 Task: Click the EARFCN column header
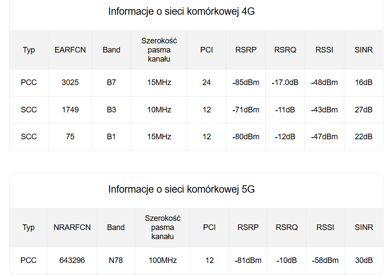point(70,50)
